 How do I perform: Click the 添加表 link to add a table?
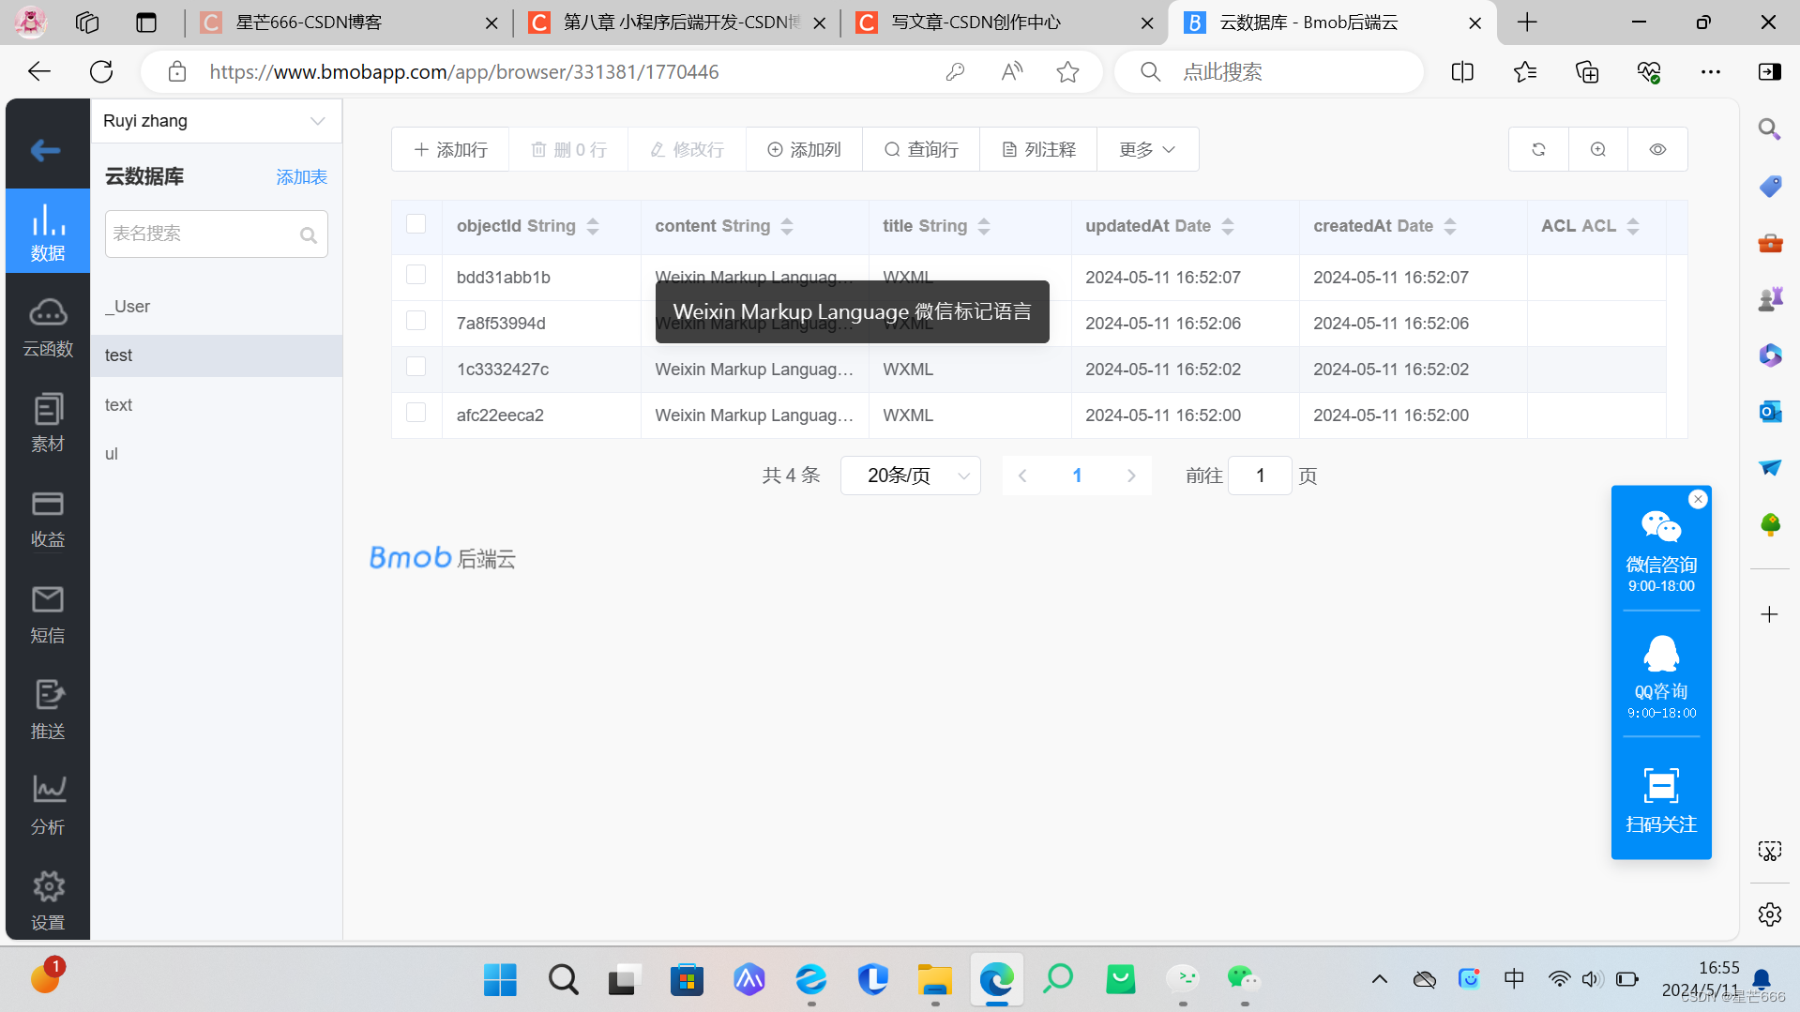pos(301,176)
